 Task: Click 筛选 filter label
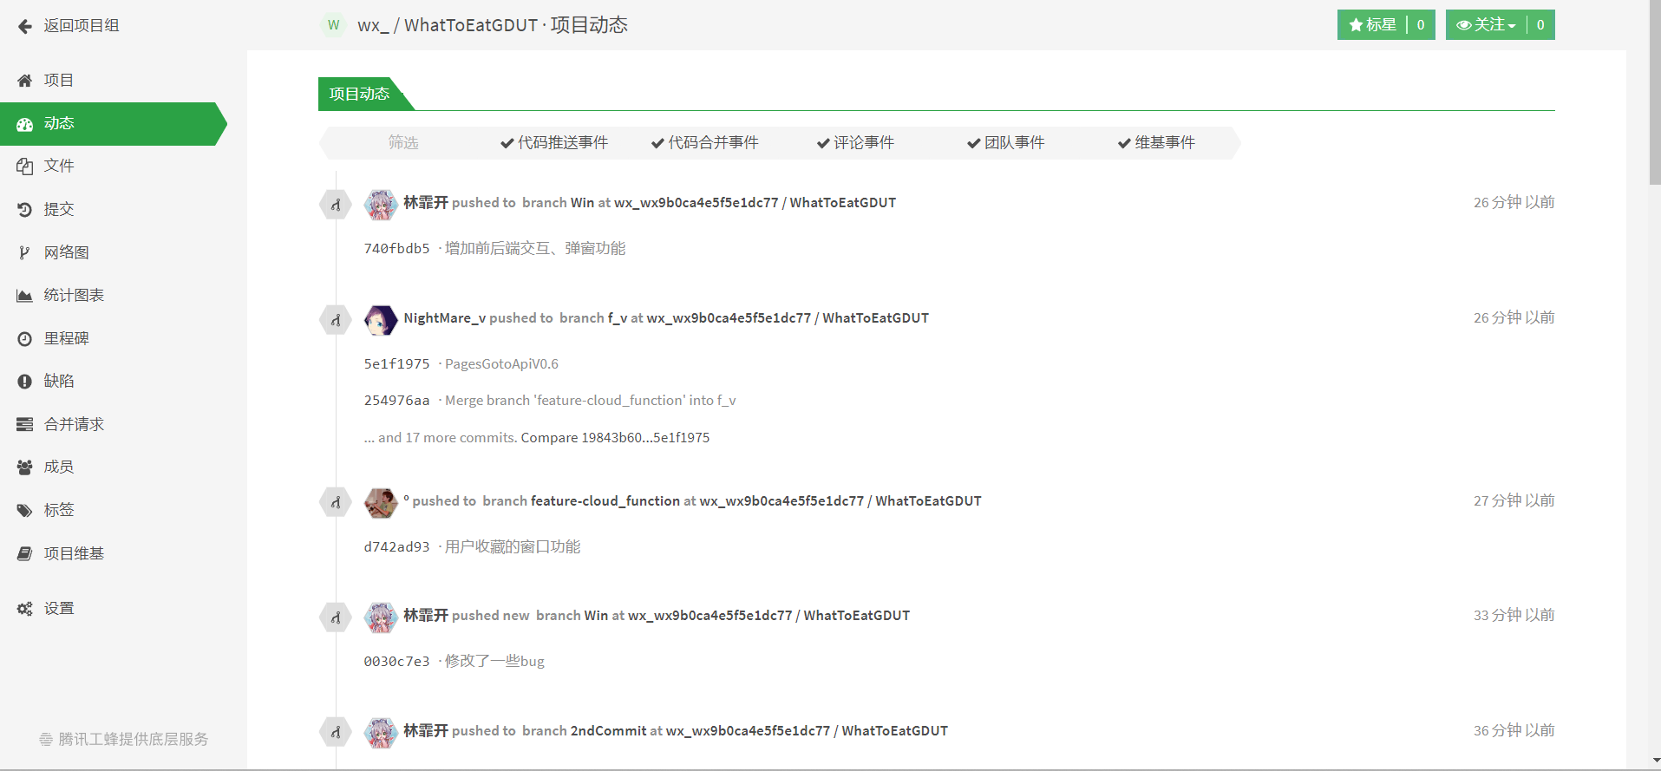(403, 143)
